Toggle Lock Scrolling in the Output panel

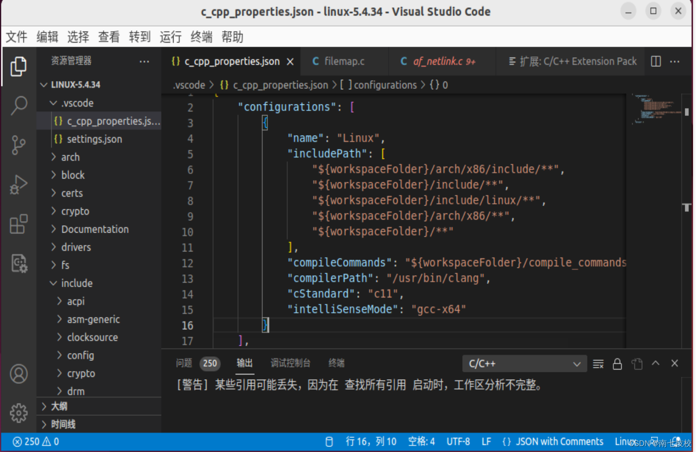[617, 363]
